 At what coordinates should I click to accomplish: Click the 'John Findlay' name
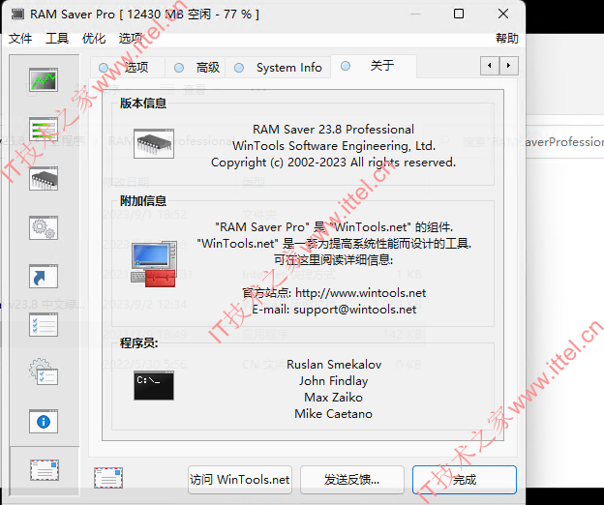click(x=334, y=381)
